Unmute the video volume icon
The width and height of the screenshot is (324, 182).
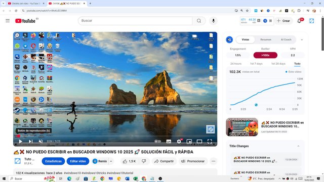coord(41,142)
